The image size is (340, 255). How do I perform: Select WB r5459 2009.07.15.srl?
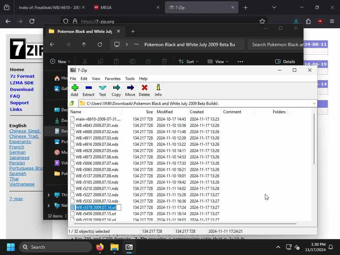pos(96,213)
